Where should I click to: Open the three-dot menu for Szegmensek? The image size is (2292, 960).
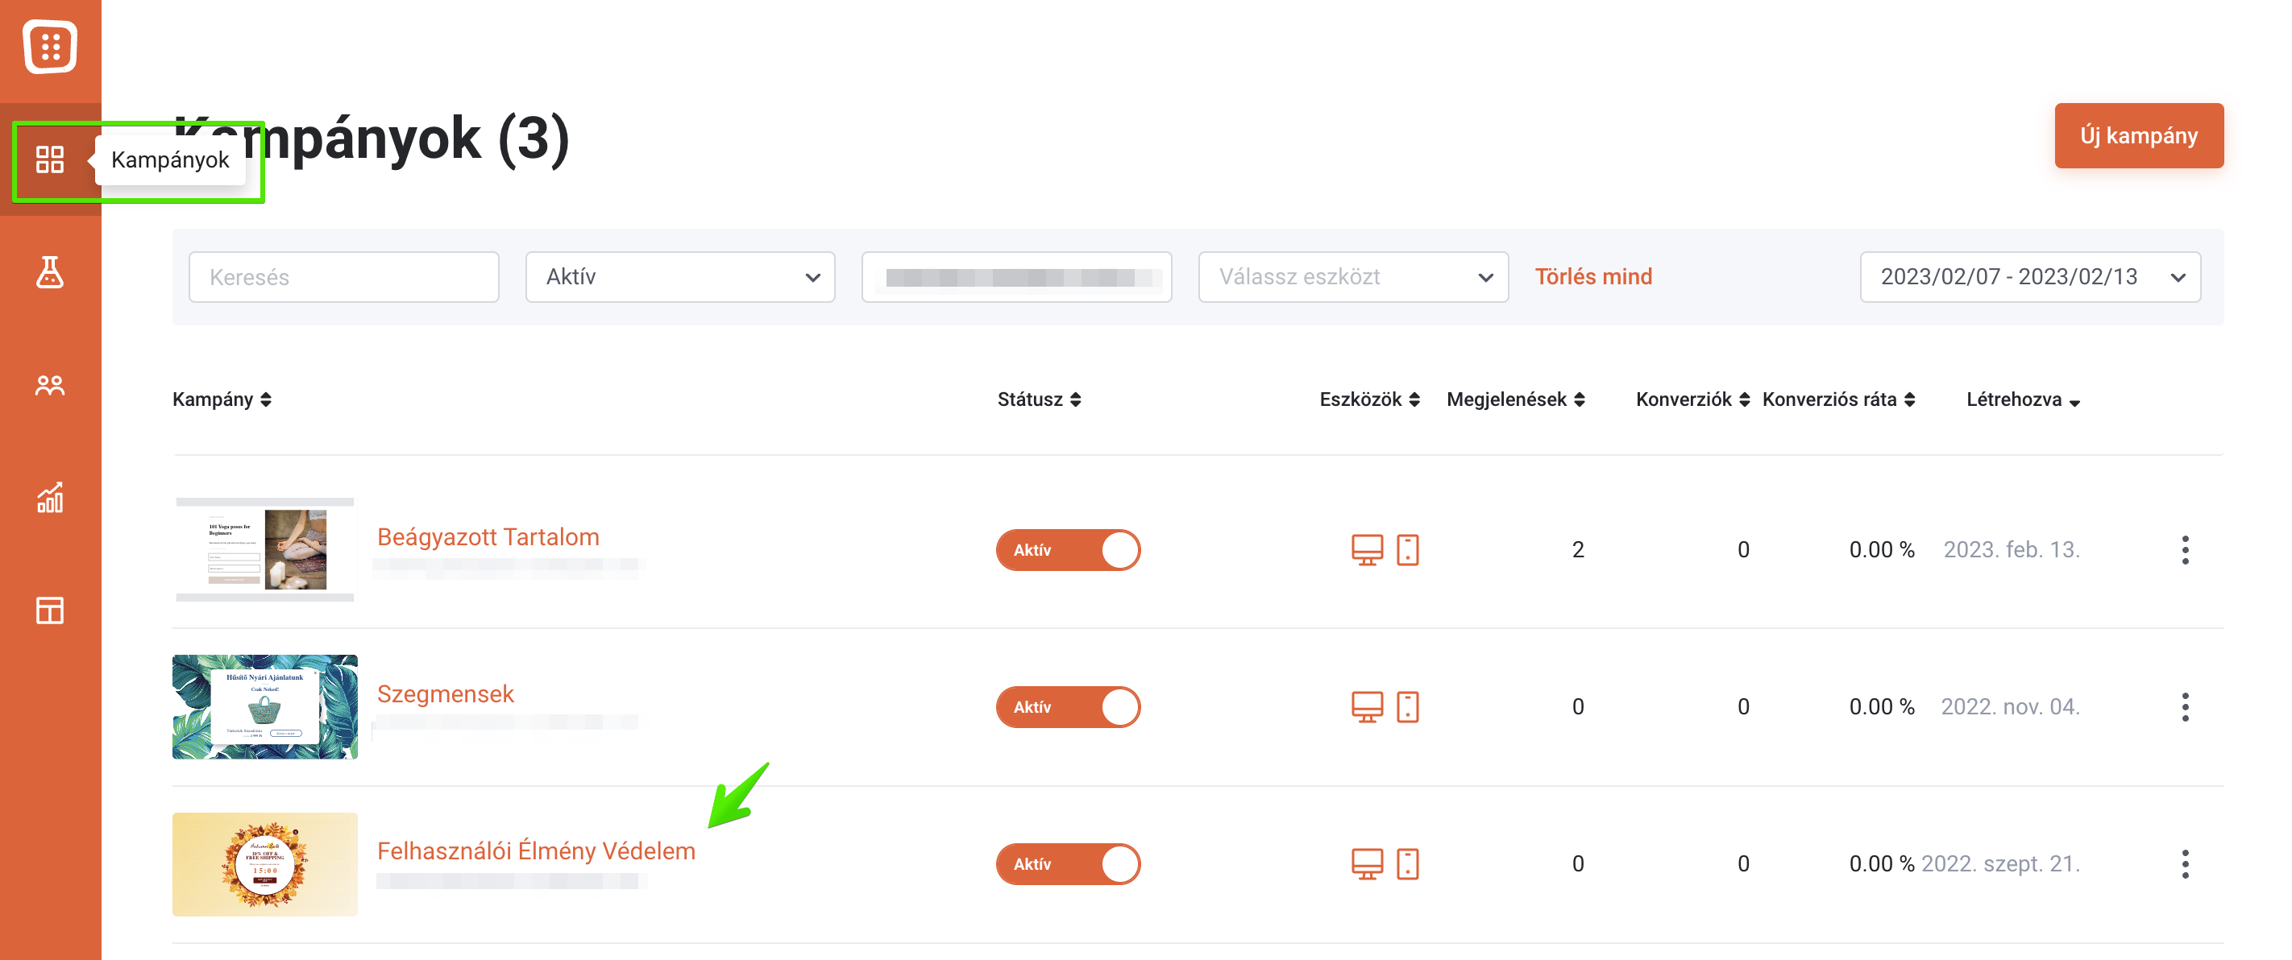[2186, 708]
